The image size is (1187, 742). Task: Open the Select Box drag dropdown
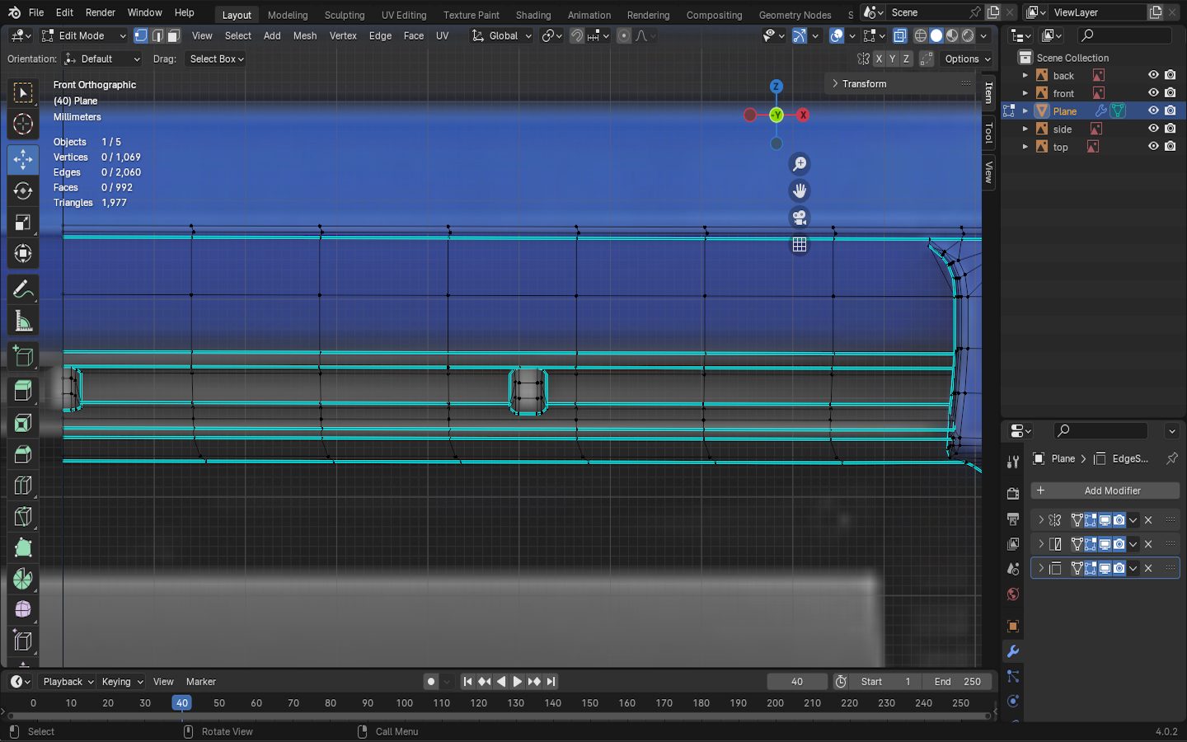(217, 59)
